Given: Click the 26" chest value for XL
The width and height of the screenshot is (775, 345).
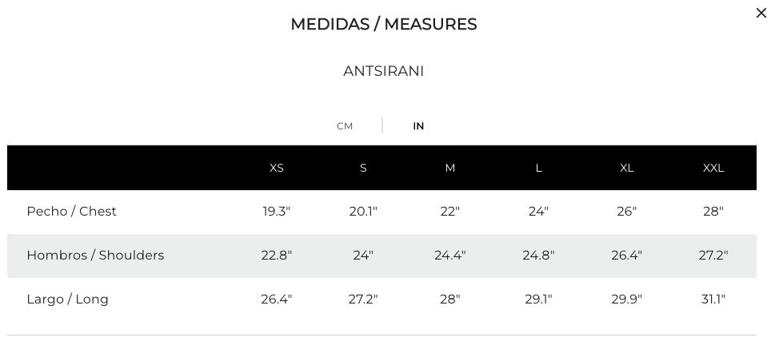Looking at the screenshot, I should click(627, 212).
